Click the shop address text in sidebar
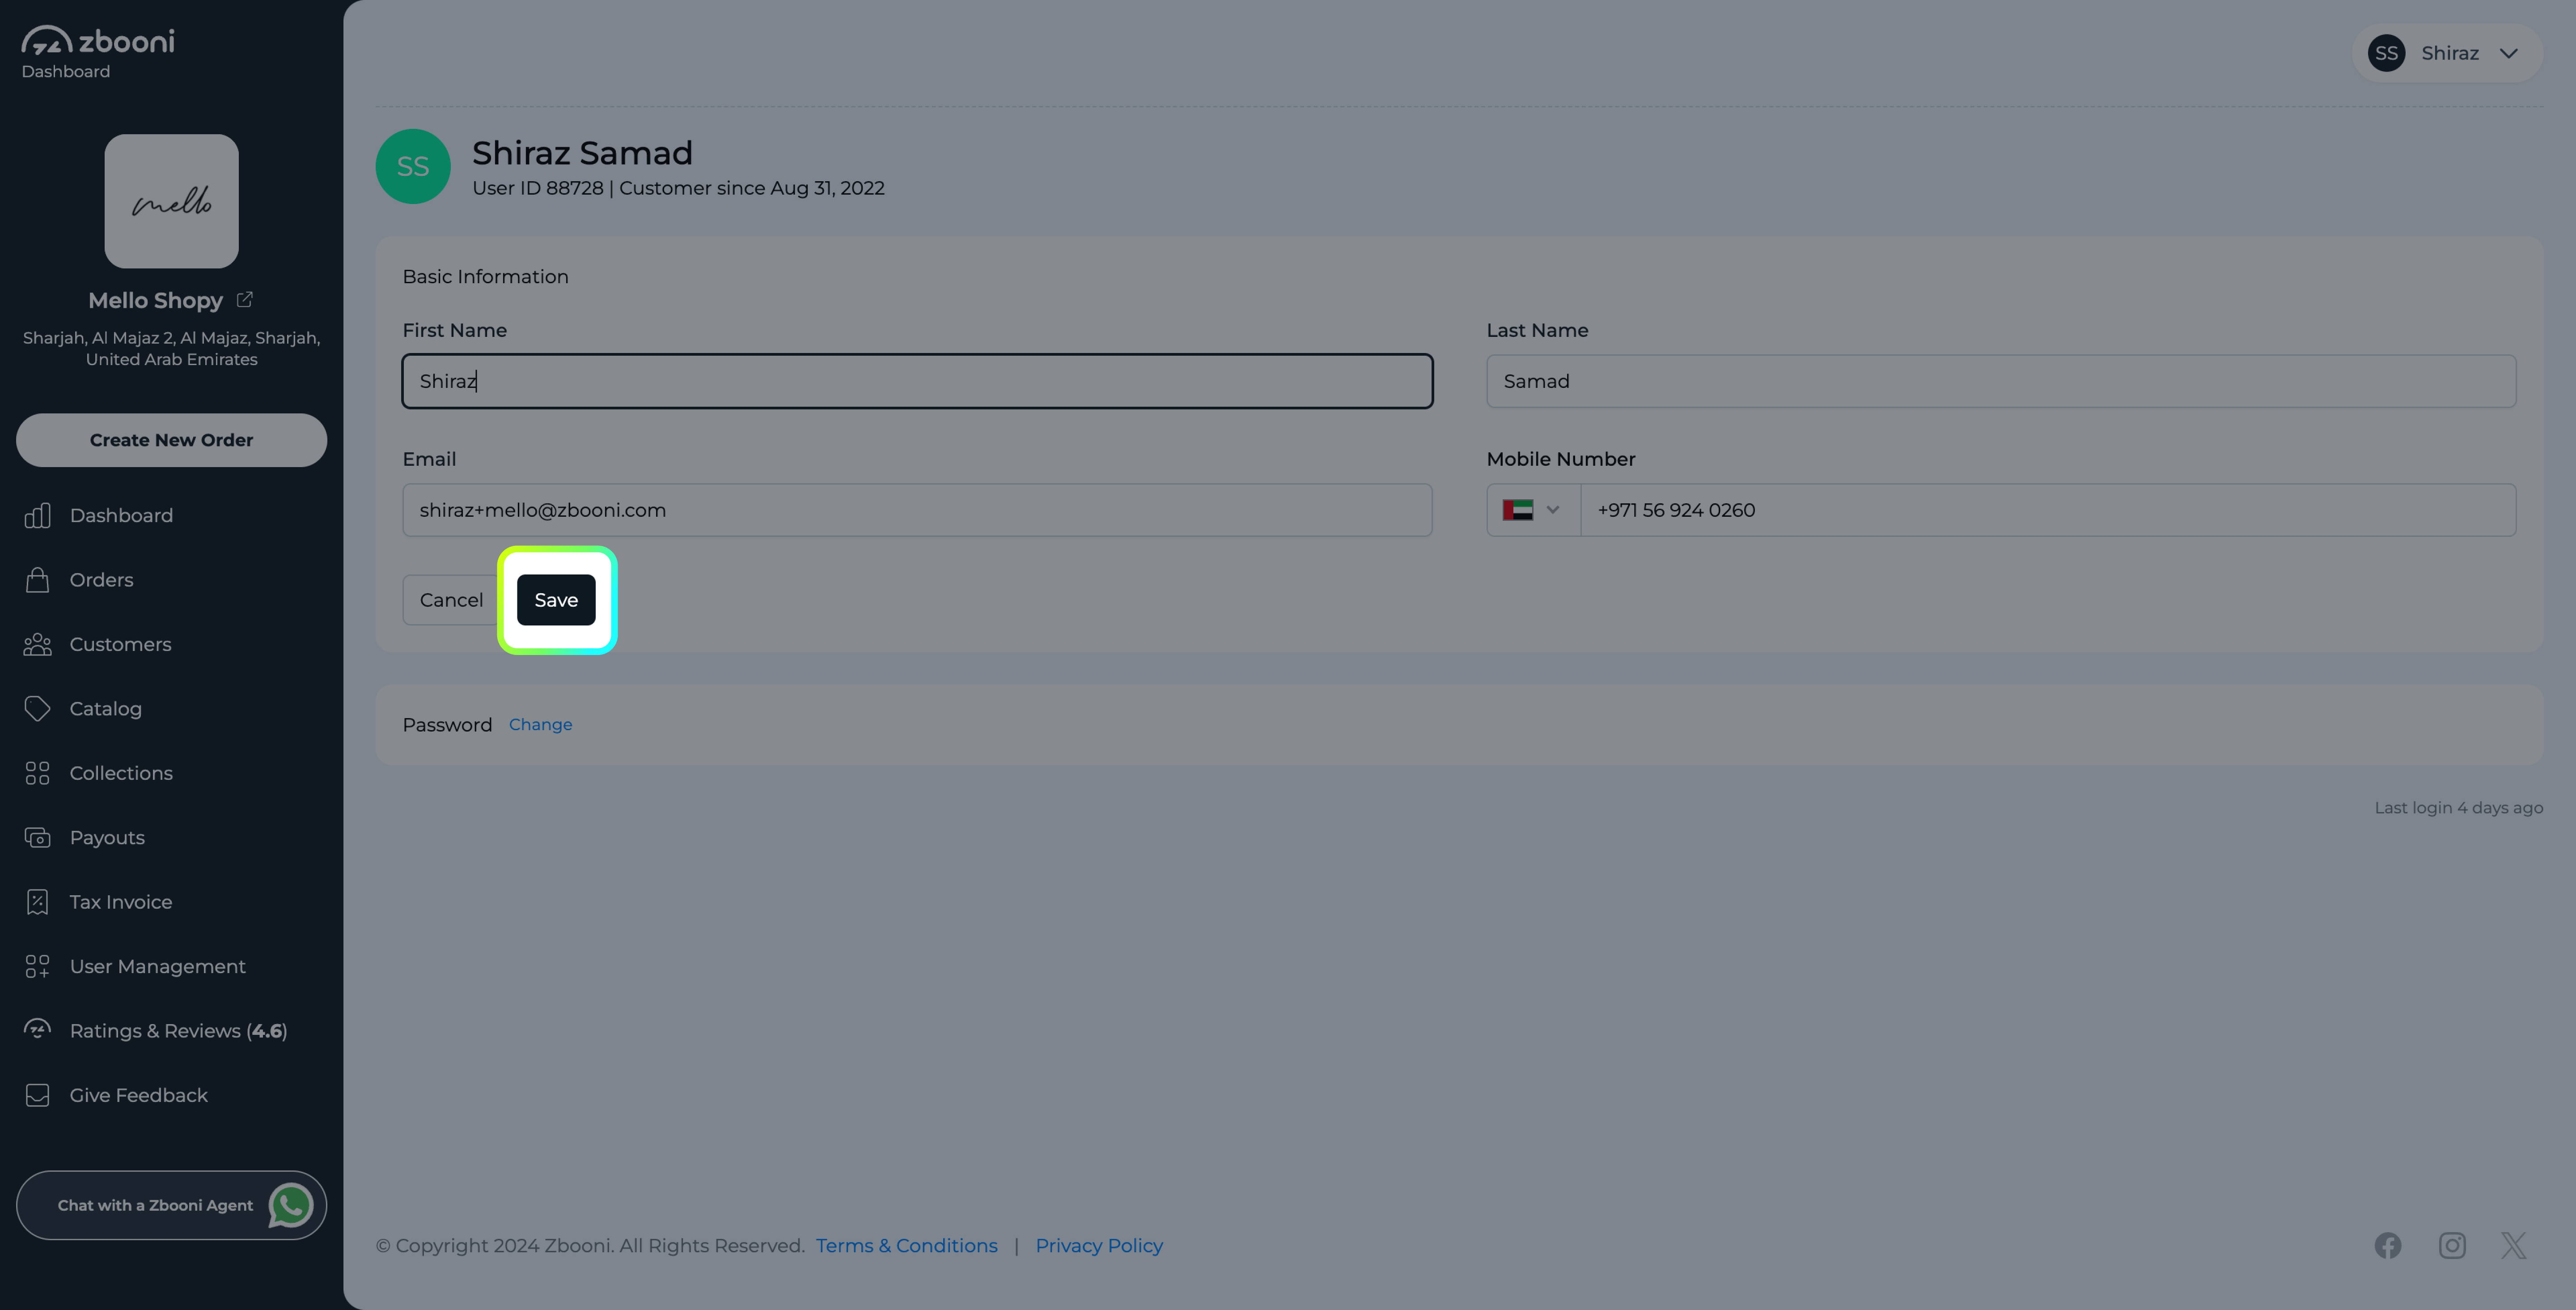Screen dimensions: 2576x1310 172,348
